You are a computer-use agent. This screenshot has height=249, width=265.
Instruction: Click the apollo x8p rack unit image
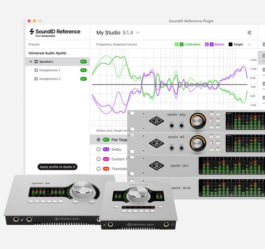[196, 121]
